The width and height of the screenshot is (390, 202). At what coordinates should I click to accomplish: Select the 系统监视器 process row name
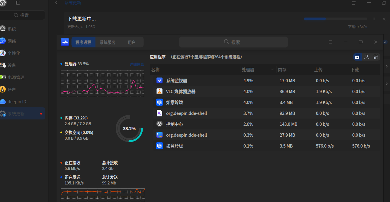[x=176, y=81]
